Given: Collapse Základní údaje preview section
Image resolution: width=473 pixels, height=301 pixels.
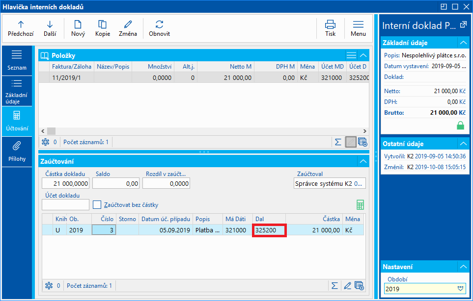Looking at the screenshot, I should (463, 43).
